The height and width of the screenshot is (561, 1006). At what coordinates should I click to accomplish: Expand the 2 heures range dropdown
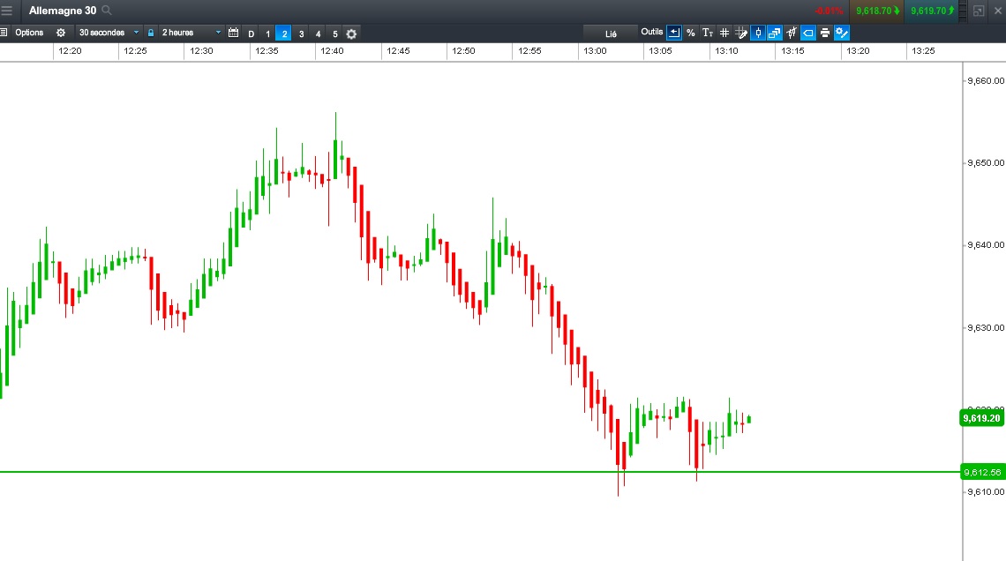(191, 33)
